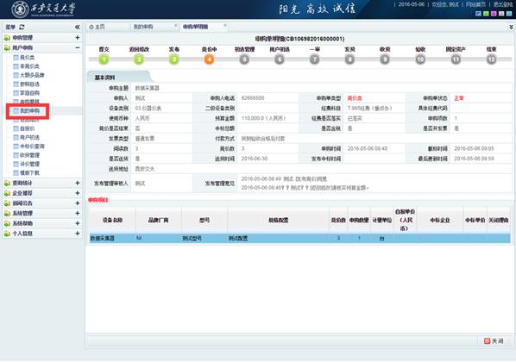Pick the dark blue theme swatch
Viewport: 516px width, 362px height.
(479, 14)
